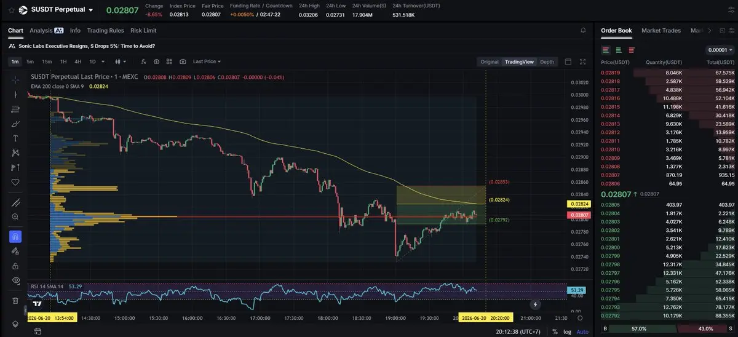Screen dimensions: 738x337
Task: Select the ruler measure tool
Action: pos(15,202)
